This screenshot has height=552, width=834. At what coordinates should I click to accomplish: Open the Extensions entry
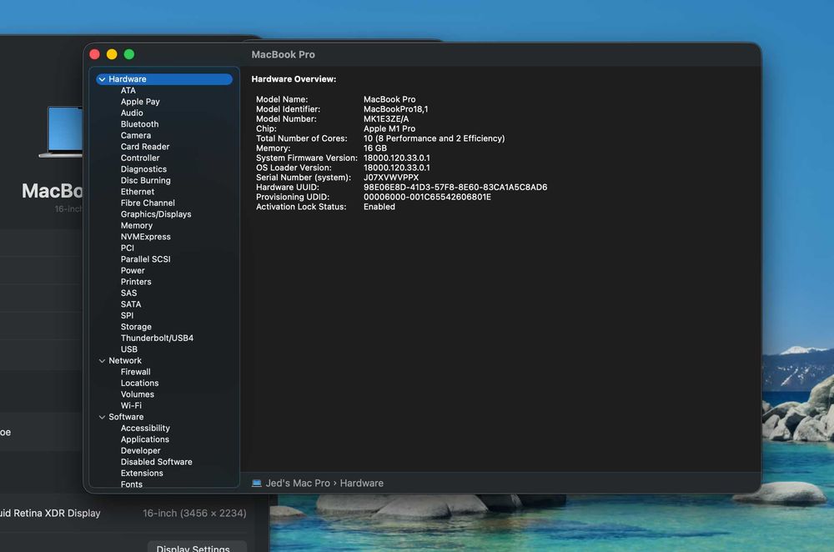coord(142,473)
